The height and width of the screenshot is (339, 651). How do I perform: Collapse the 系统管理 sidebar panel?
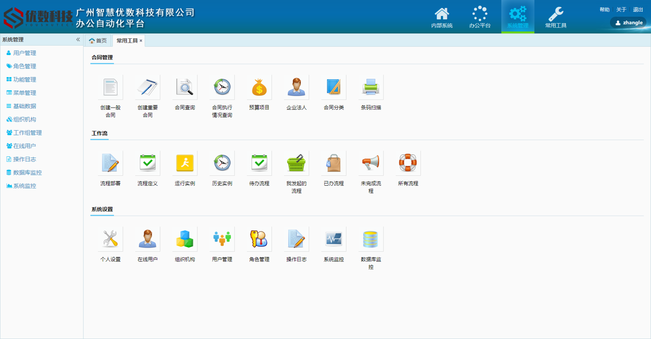(x=78, y=40)
